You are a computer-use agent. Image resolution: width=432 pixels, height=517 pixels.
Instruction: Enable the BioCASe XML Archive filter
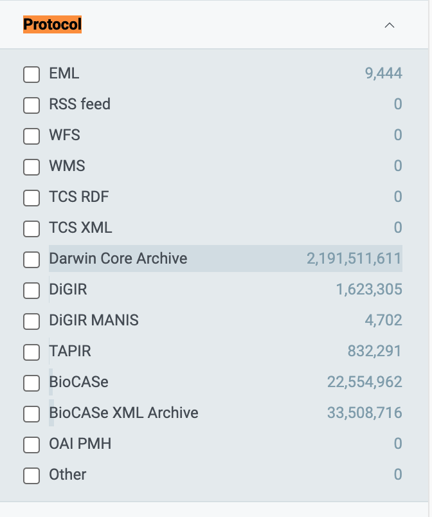pyautogui.click(x=31, y=413)
